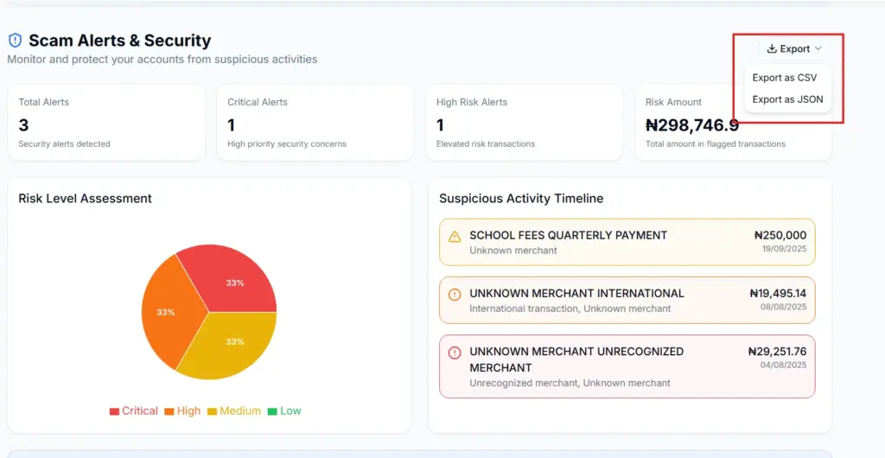
Task: Click the Export chevron arrow
Action: [818, 49]
